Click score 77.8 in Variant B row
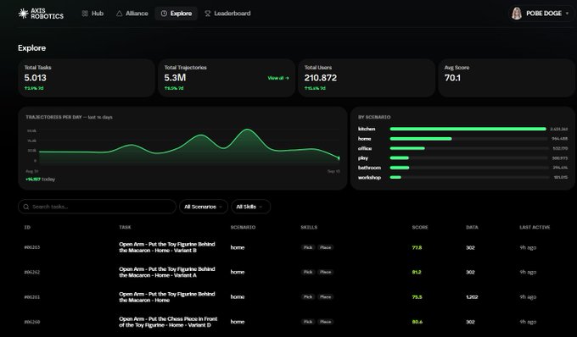 pos(417,247)
